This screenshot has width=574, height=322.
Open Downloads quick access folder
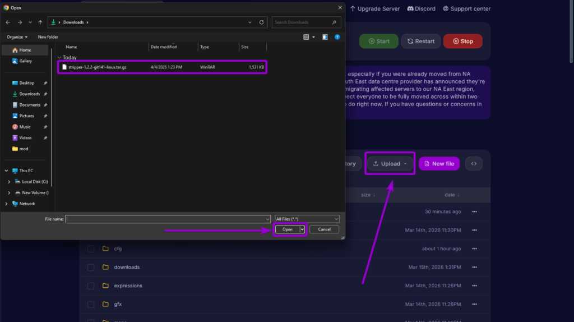pos(29,94)
